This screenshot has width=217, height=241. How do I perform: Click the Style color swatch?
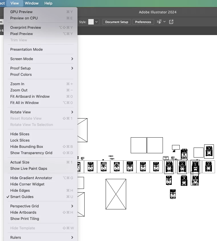pyautogui.click(x=91, y=22)
